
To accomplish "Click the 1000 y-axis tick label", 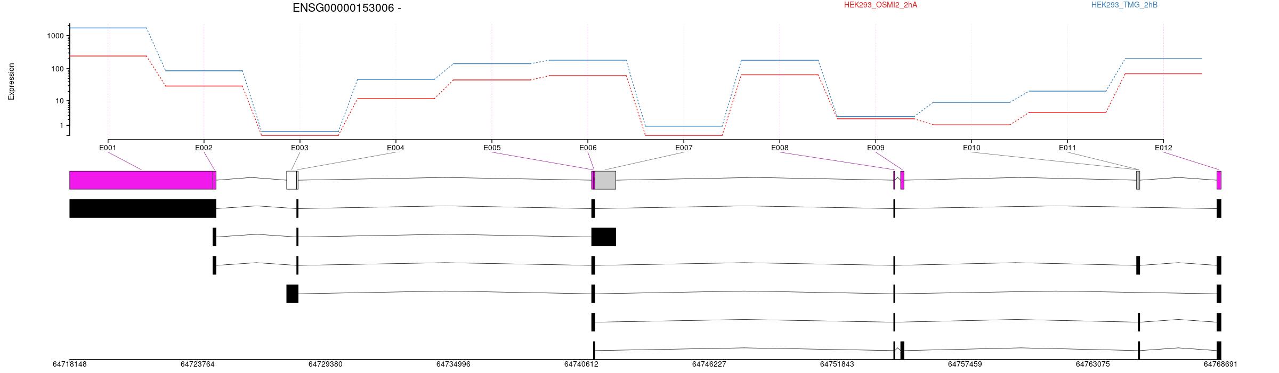I will point(55,36).
